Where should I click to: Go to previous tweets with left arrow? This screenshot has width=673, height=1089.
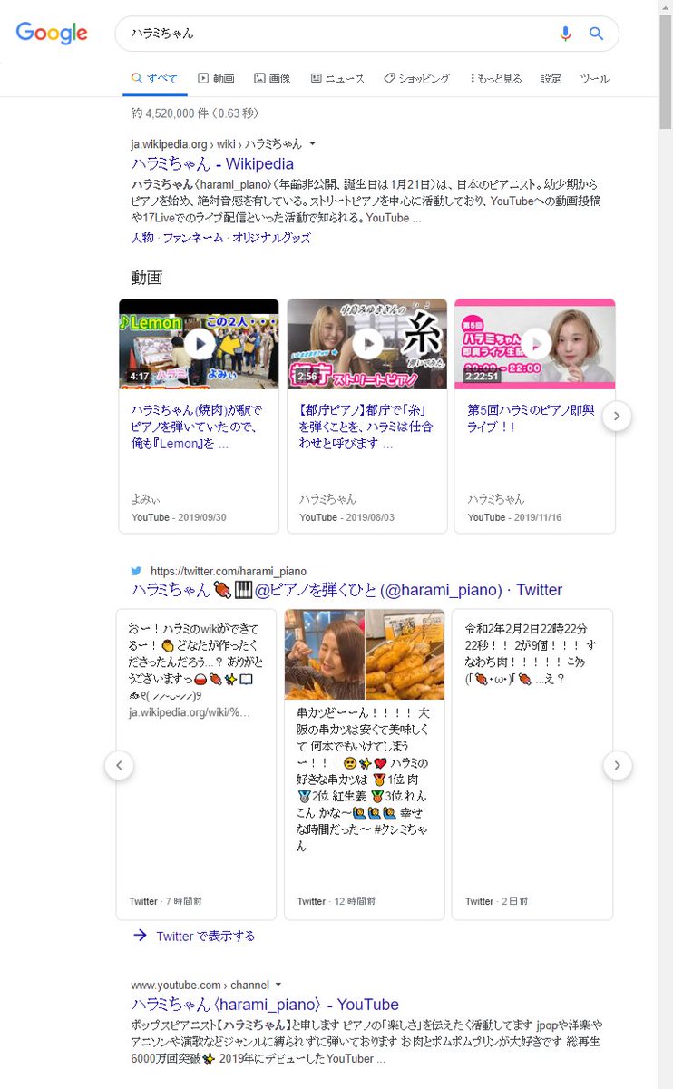119,765
